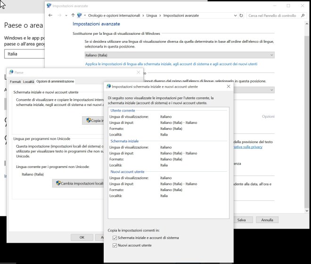Close the Paese dialog
Viewport: 311px width, 264px height.
139,72
